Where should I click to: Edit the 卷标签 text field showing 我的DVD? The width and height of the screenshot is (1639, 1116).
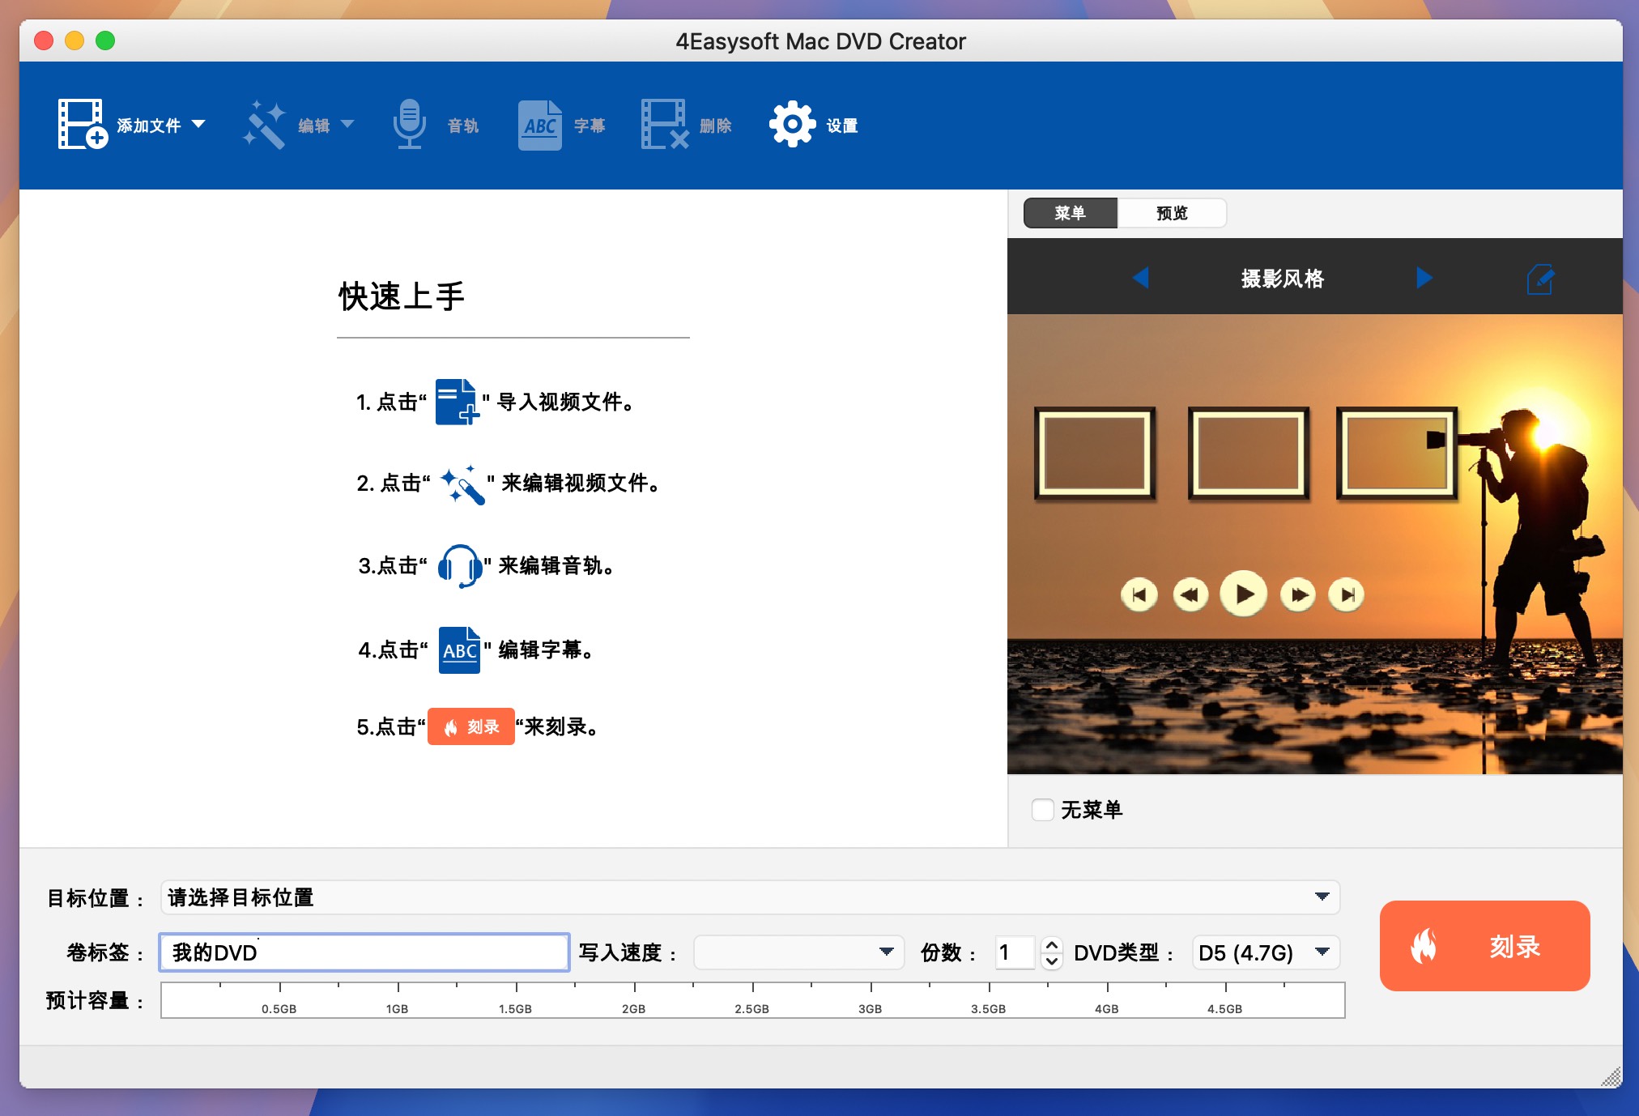click(x=364, y=952)
